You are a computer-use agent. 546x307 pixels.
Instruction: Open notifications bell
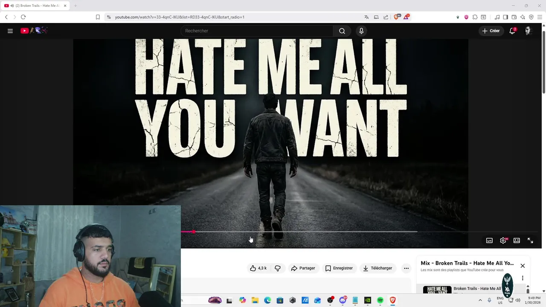coord(512,31)
